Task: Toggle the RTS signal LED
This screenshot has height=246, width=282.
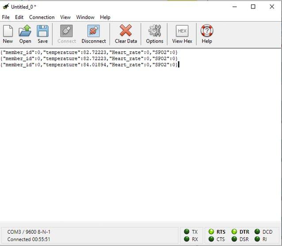Action: click(211, 231)
